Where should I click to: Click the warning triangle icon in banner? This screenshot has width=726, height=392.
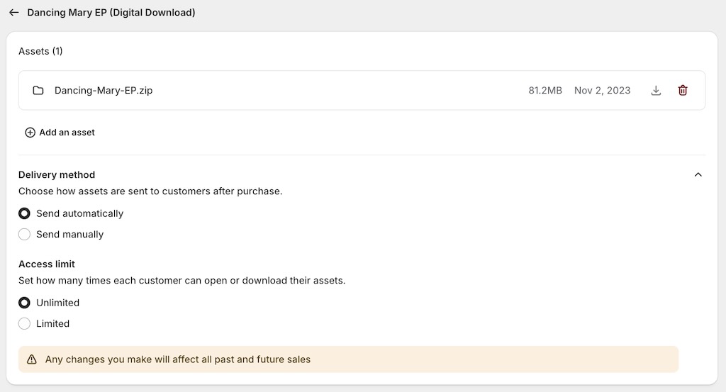tap(31, 359)
